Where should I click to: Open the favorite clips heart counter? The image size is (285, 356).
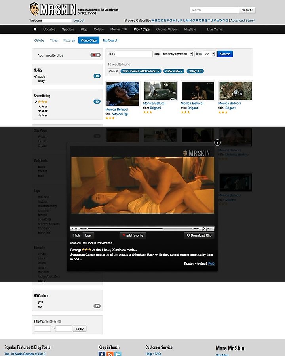click(x=95, y=55)
